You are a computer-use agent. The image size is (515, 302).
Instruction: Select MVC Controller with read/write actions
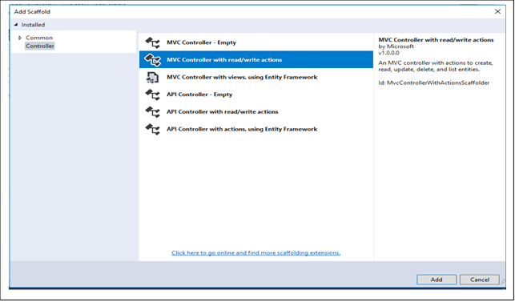(256, 59)
